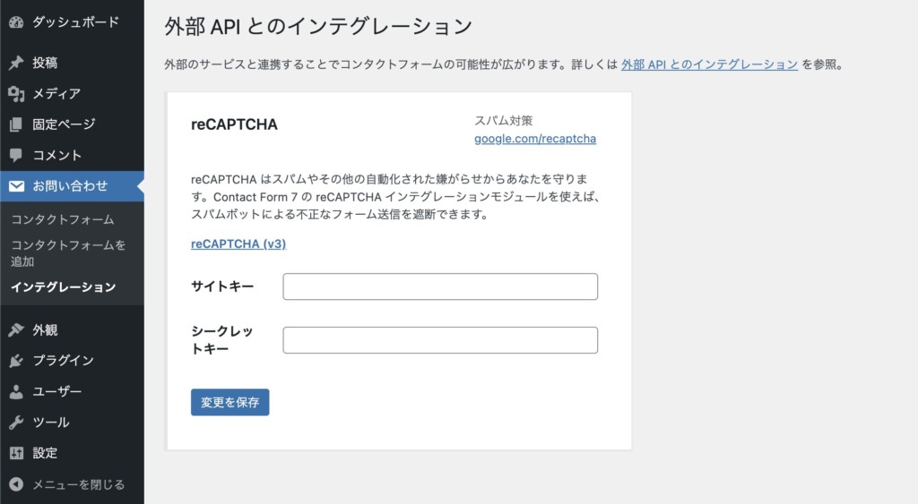Click the Plugins plug icon
The image size is (918, 504).
pyautogui.click(x=16, y=361)
